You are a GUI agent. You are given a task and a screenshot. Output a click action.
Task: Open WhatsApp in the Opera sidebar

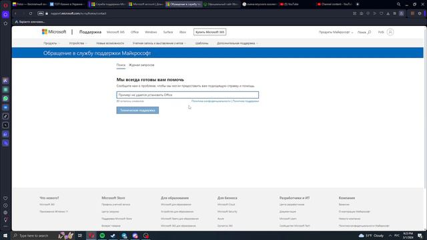(5, 99)
